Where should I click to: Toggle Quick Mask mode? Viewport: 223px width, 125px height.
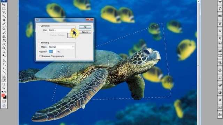pyautogui.click(x=4, y=101)
